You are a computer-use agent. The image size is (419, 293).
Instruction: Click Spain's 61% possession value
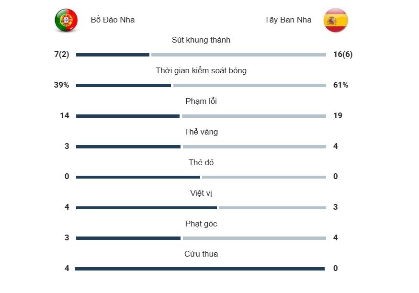(341, 85)
